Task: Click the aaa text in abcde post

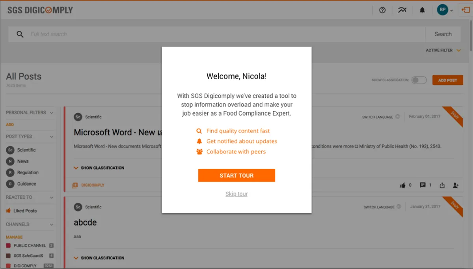Action: click(x=77, y=237)
